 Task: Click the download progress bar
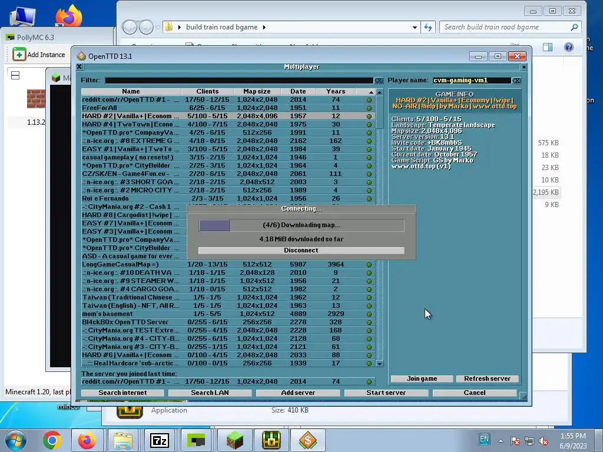[301, 225]
